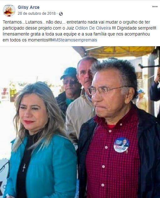Click the cross necklace pendant in photo
The image size is (160, 198).
tap(24, 168)
